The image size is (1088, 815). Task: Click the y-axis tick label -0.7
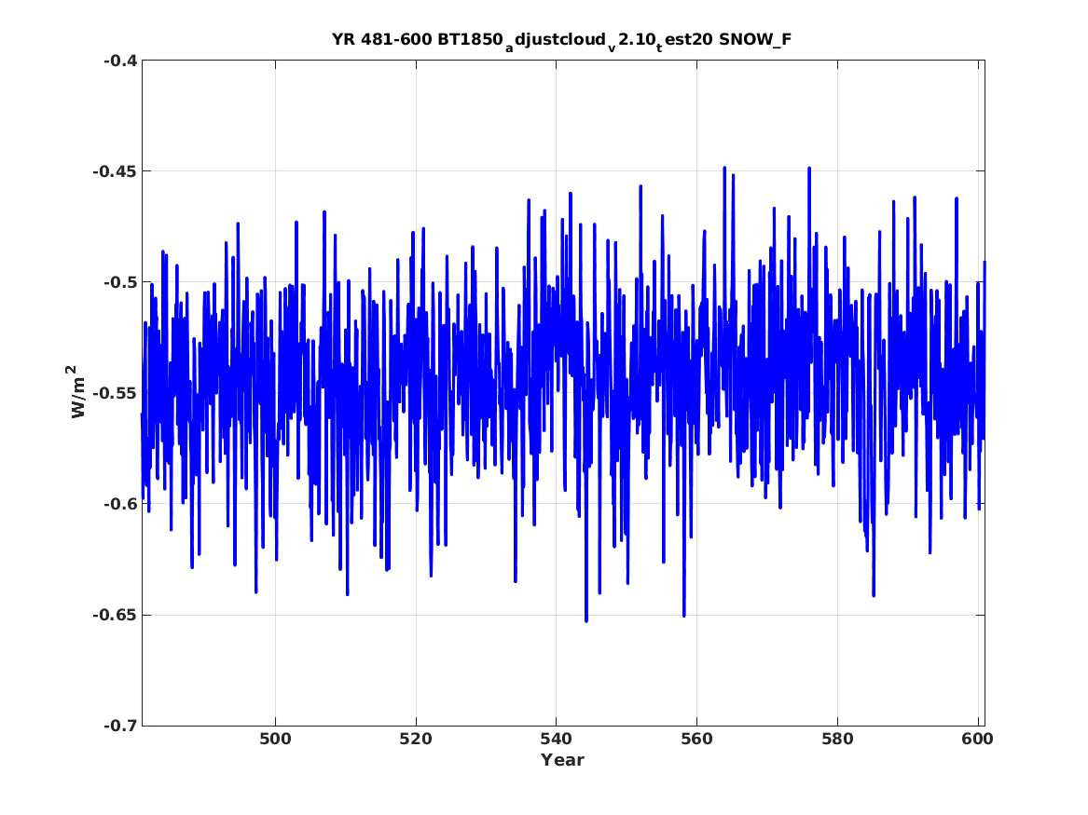click(x=120, y=726)
